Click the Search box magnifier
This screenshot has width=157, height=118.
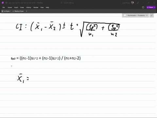(x=61, y=3)
